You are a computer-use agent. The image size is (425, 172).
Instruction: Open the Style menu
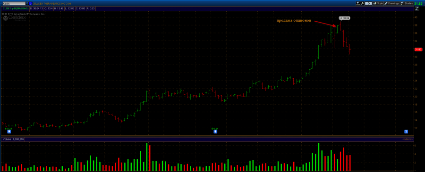[378, 3]
